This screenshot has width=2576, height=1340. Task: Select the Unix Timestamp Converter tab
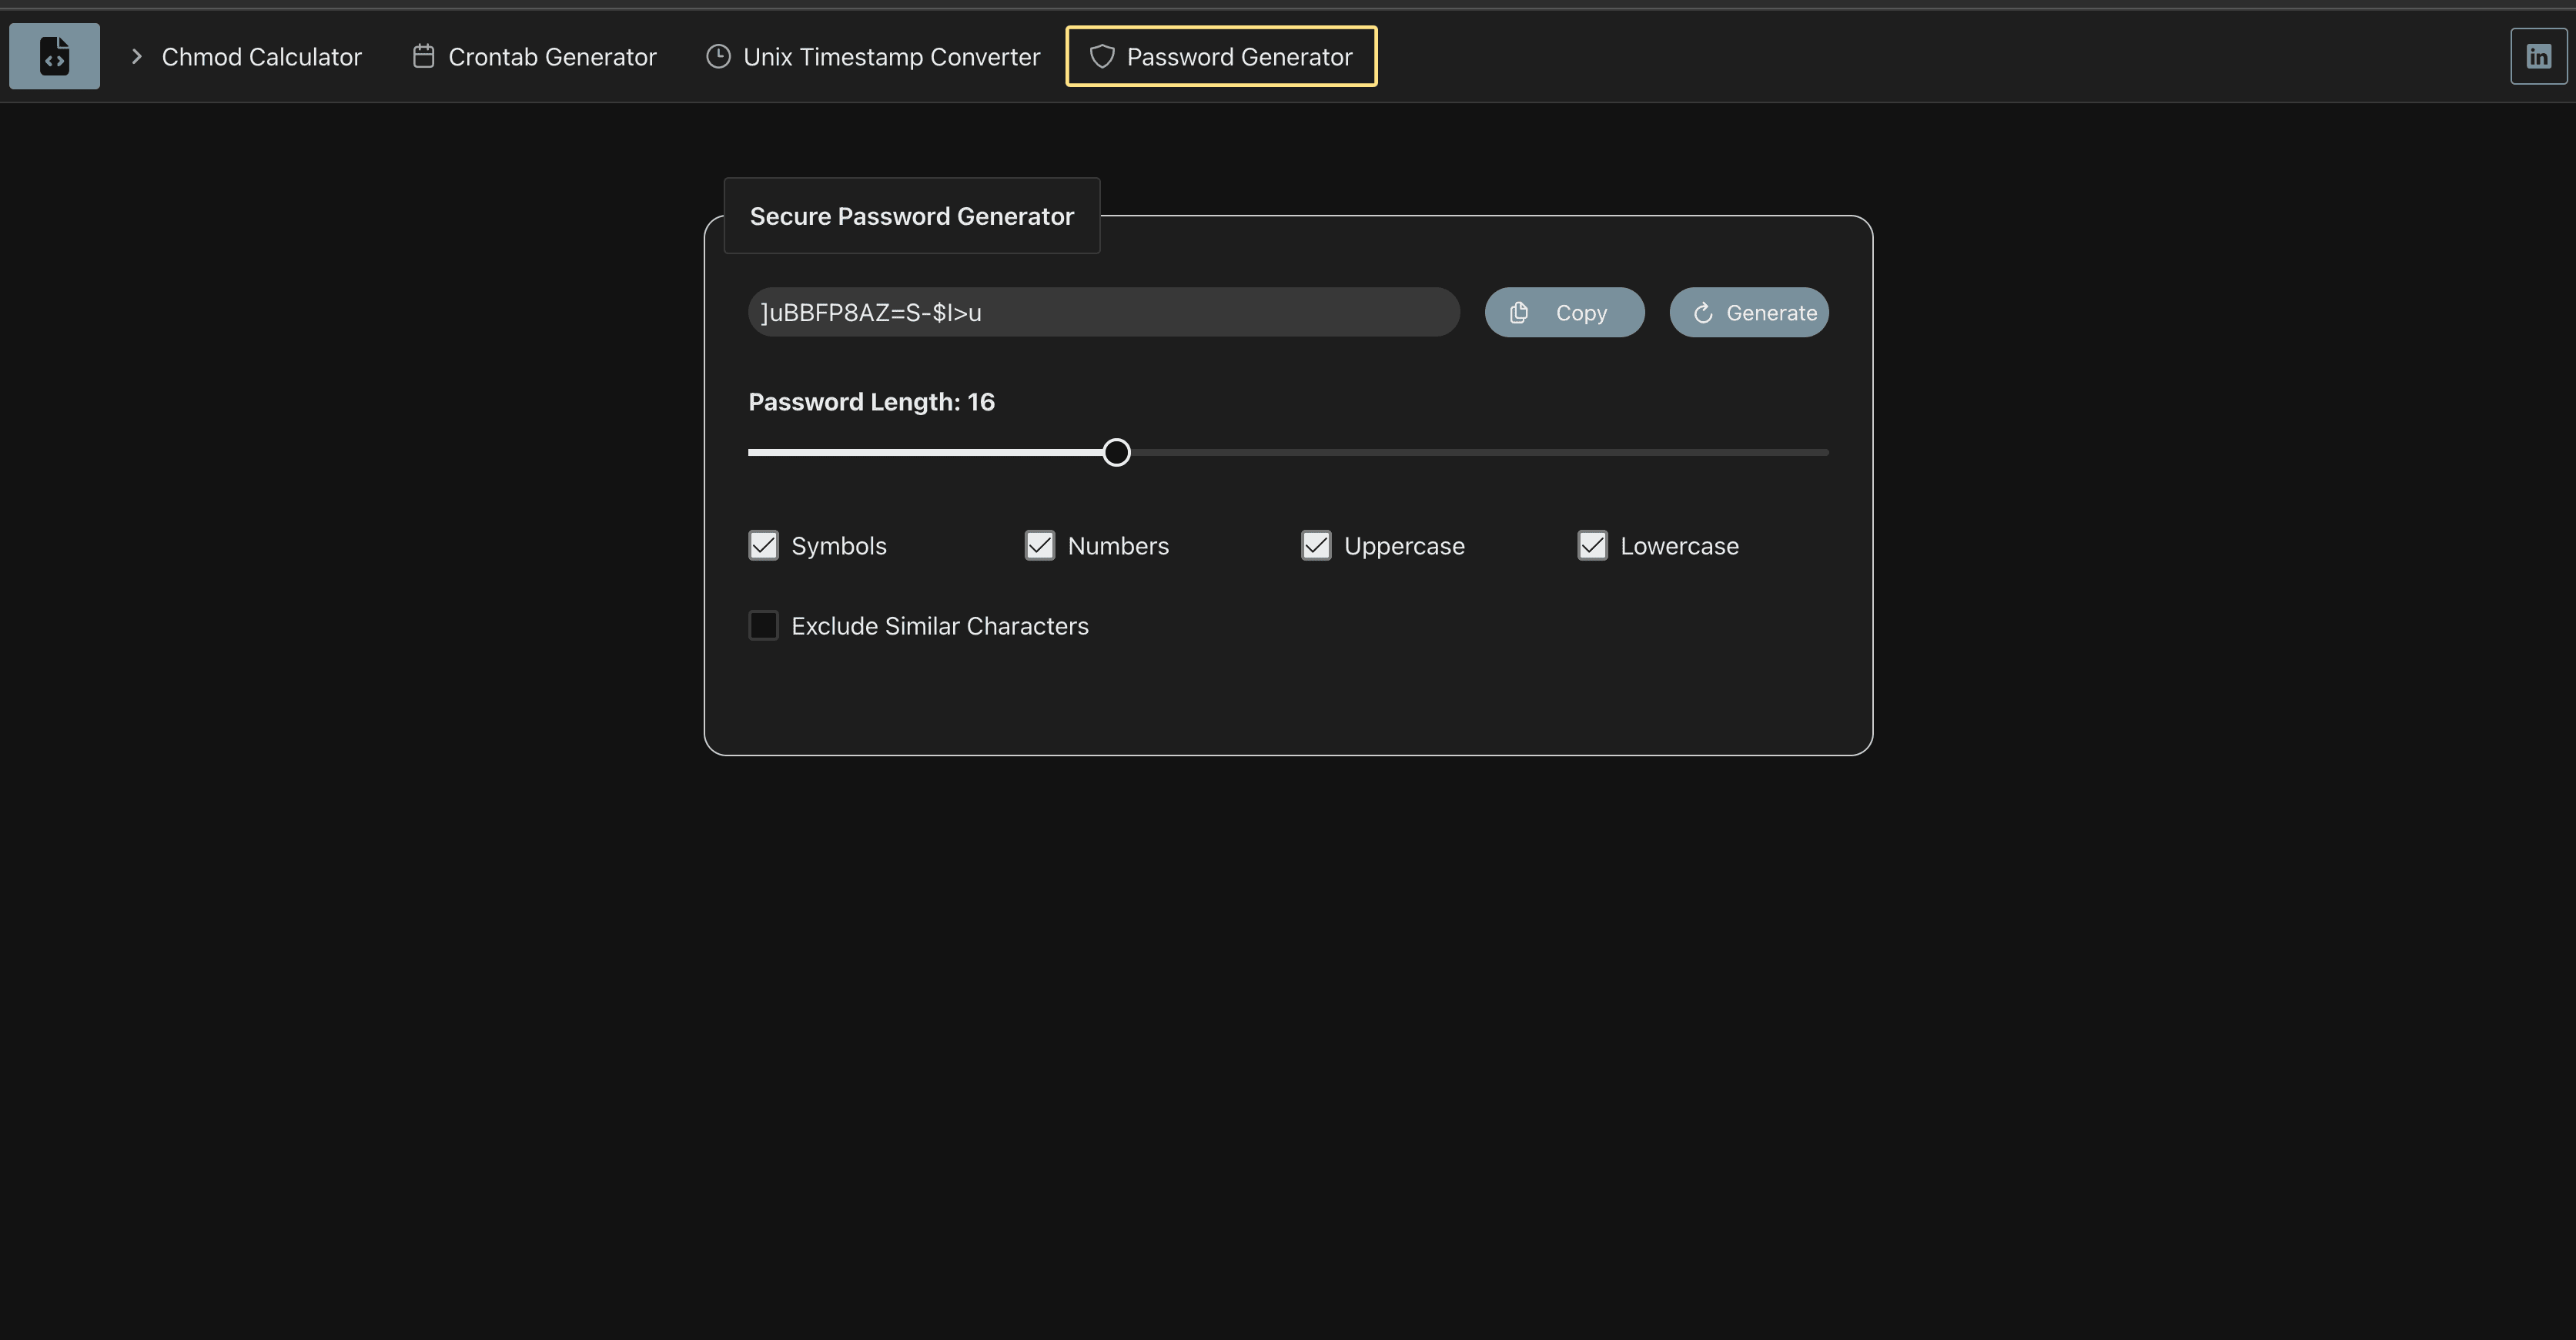pos(890,56)
